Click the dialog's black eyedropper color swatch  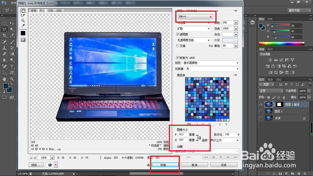coord(23,33)
